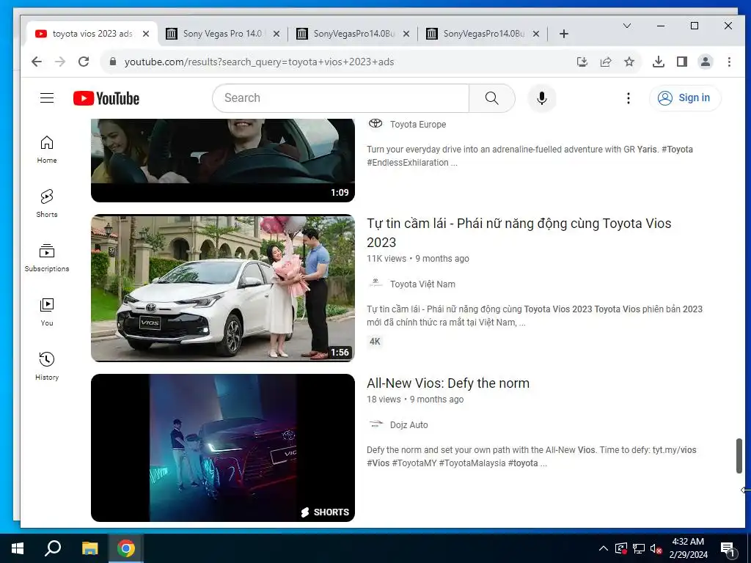Switch to last SonyVegasPro14.0Bu tab

(483, 34)
